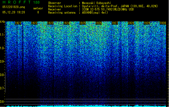Click the 0.6 kHz axis label
This screenshot has width=169, height=107.
pyautogui.click(x=2, y=102)
